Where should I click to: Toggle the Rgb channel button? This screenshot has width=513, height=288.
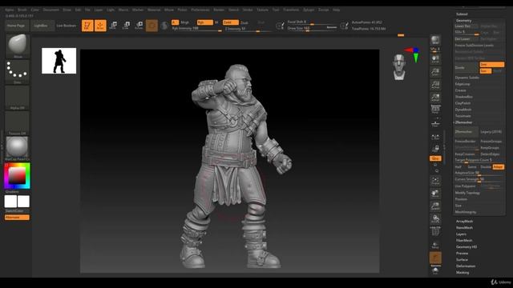[x=205, y=22]
